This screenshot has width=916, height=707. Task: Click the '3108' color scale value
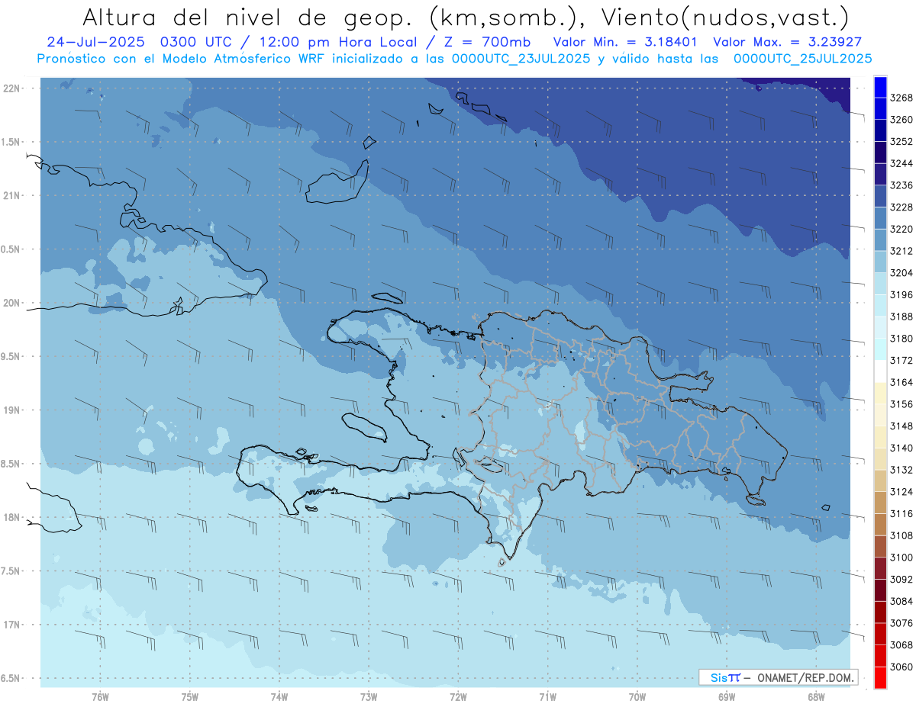pos(901,536)
